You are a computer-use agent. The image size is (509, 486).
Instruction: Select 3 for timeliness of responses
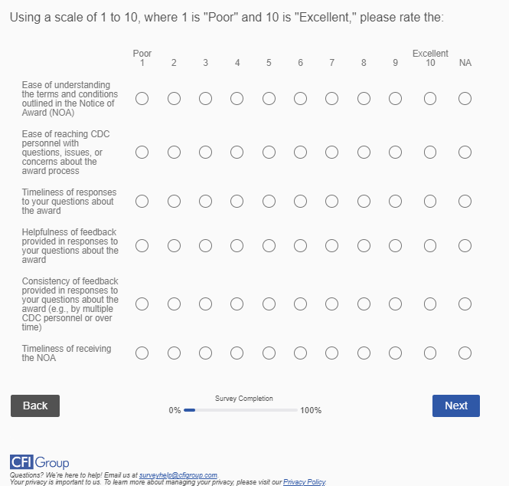(x=205, y=202)
